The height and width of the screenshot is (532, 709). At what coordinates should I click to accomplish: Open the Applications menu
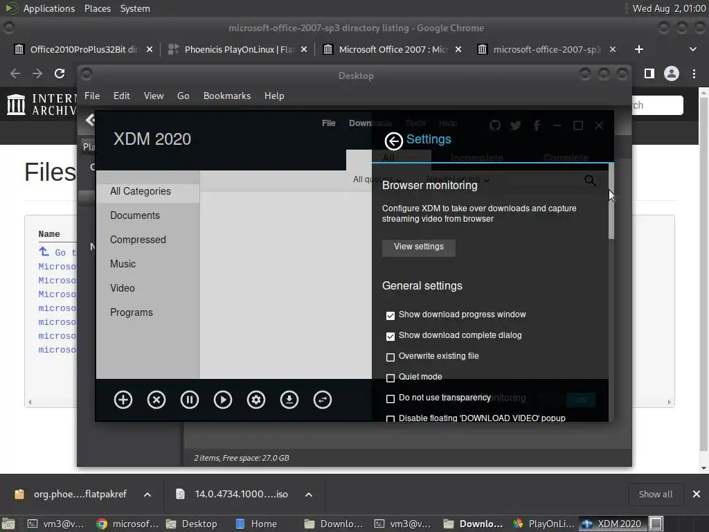[49, 8]
